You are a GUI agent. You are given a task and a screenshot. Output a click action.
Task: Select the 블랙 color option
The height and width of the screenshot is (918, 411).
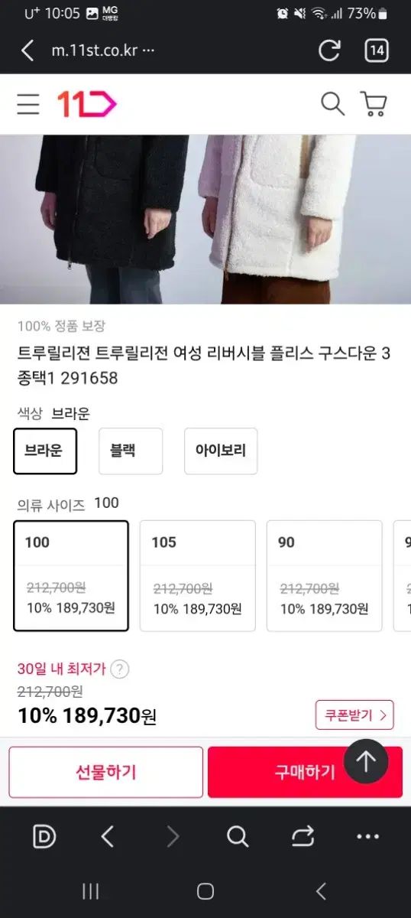coord(131,451)
